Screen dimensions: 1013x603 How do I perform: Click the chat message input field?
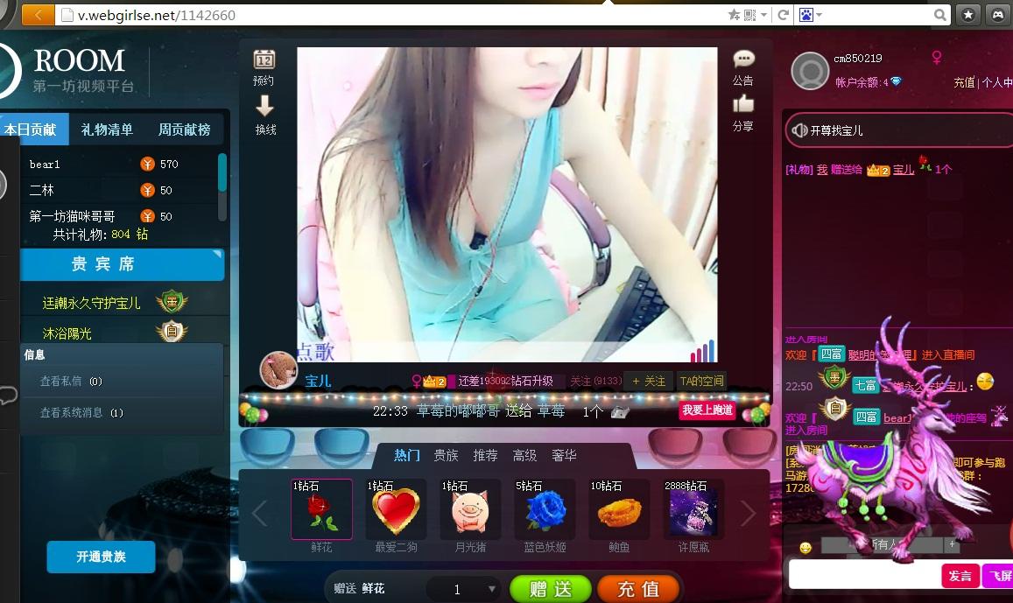864,575
